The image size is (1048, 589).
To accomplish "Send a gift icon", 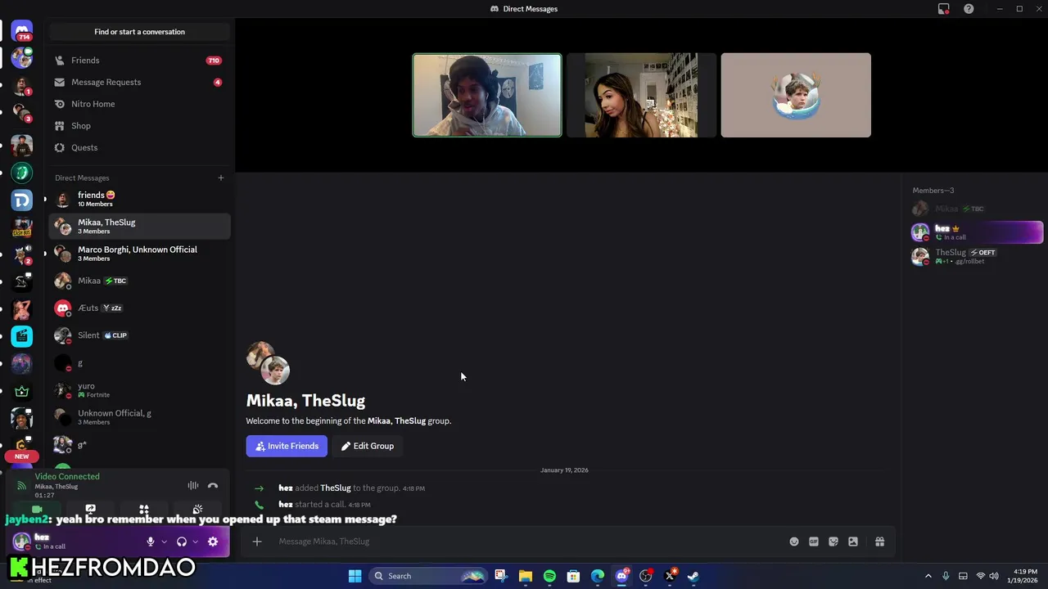I will coord(879,542).
